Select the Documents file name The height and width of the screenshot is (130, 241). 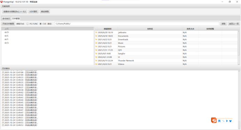pyautogui.click(x=123, y=36)
